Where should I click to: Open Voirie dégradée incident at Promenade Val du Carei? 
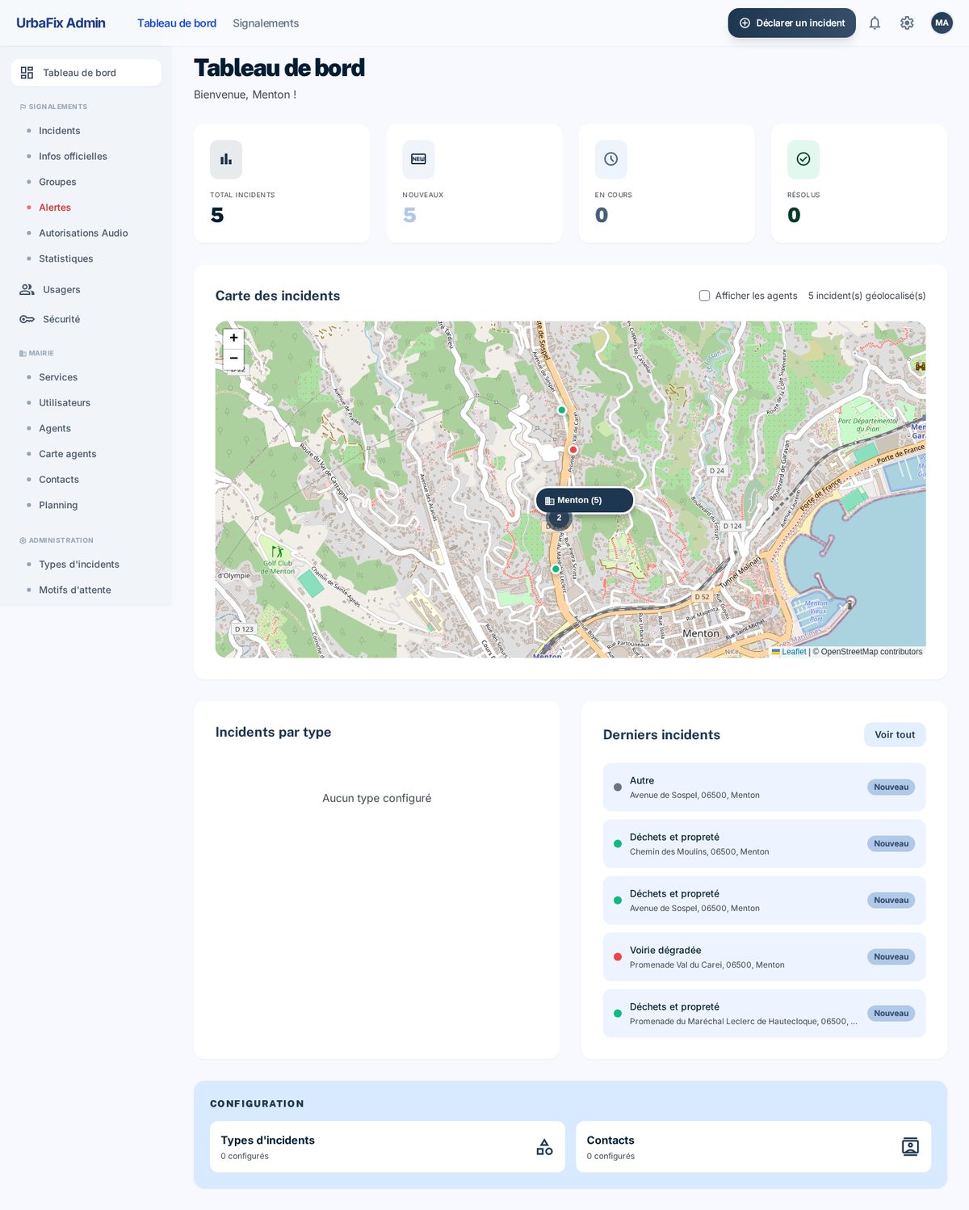coord(764,957)
